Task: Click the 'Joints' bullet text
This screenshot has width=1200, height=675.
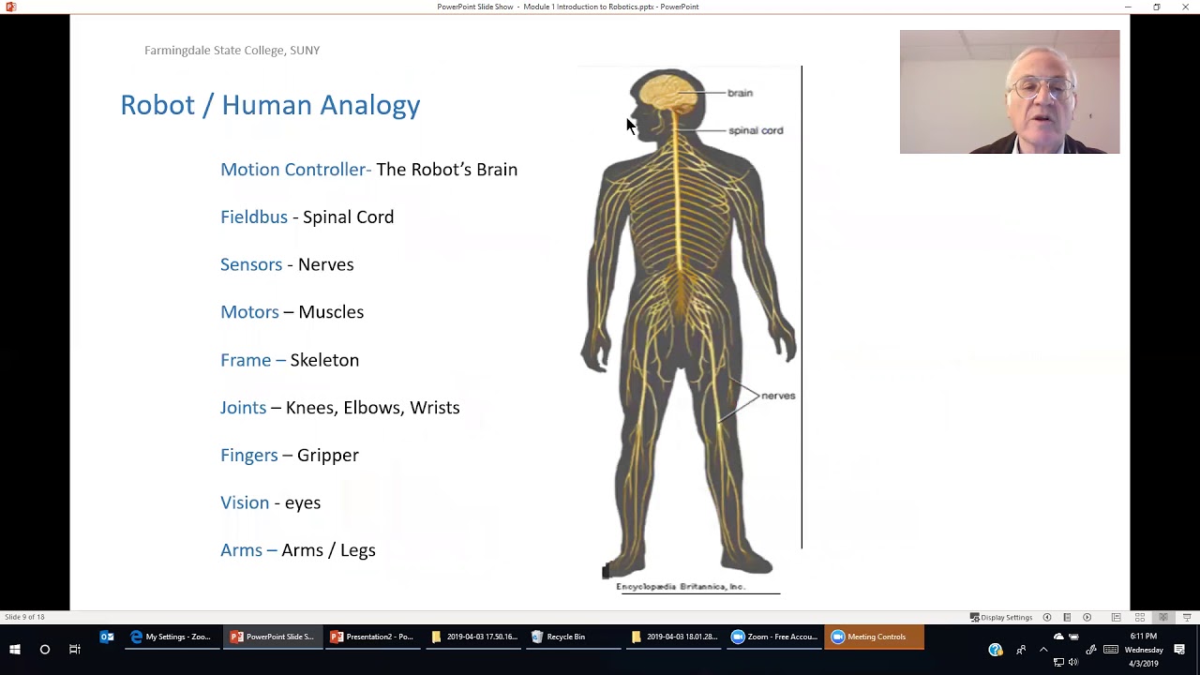Action: pyautogui.click(x=244, y=408)
